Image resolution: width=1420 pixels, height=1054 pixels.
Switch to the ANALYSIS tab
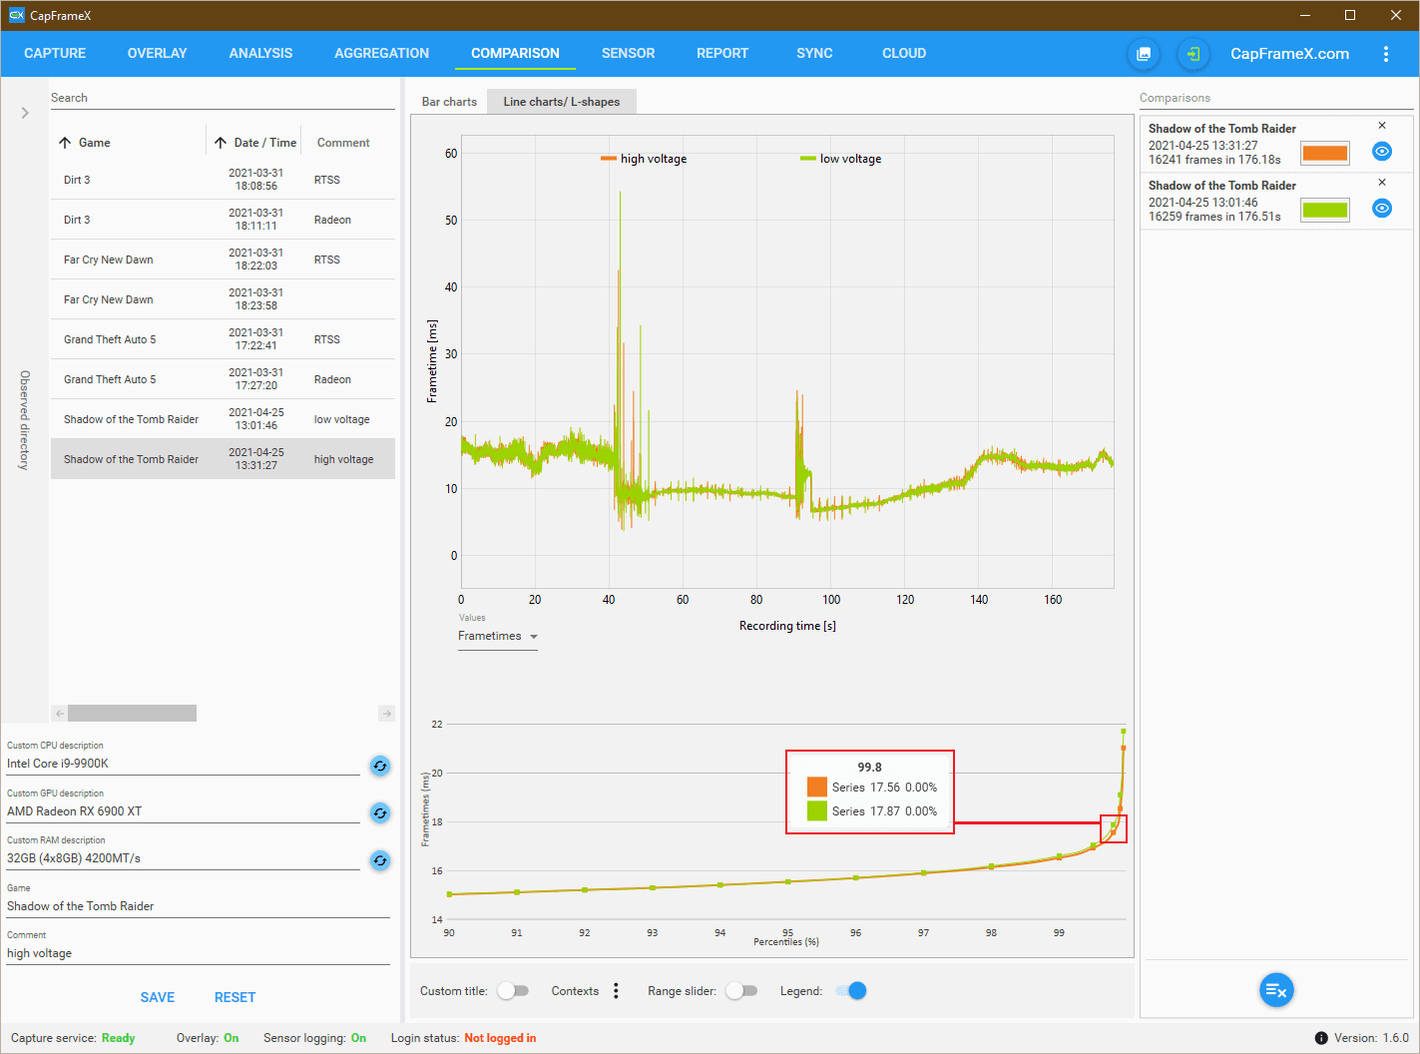click(260, 53)
